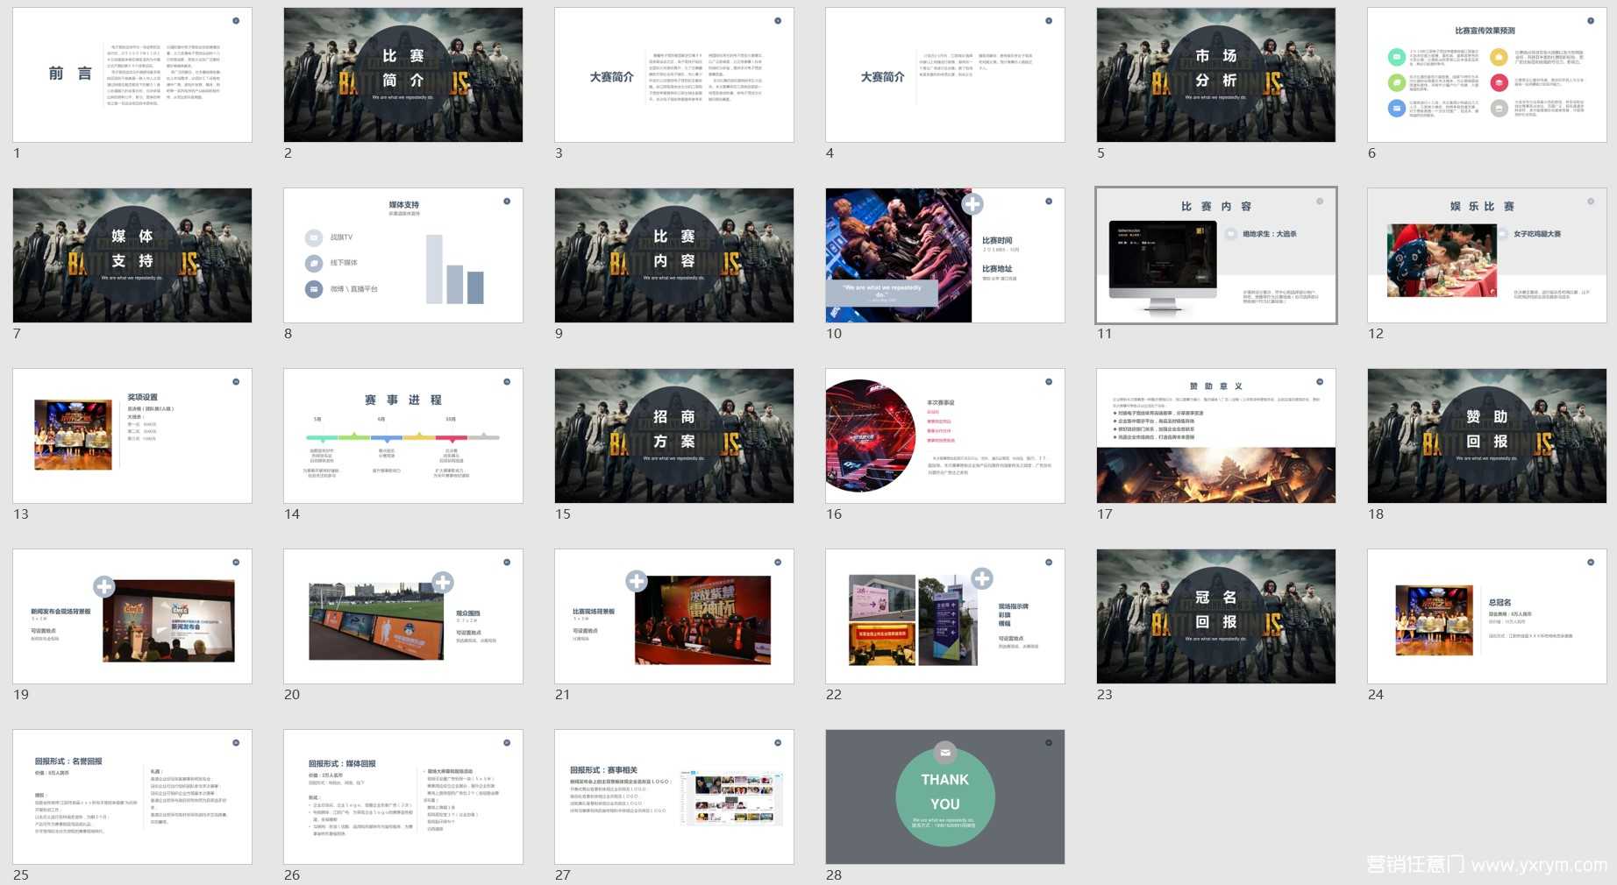Select slide 10 比赛时间 thumbnail

[945, 255]
